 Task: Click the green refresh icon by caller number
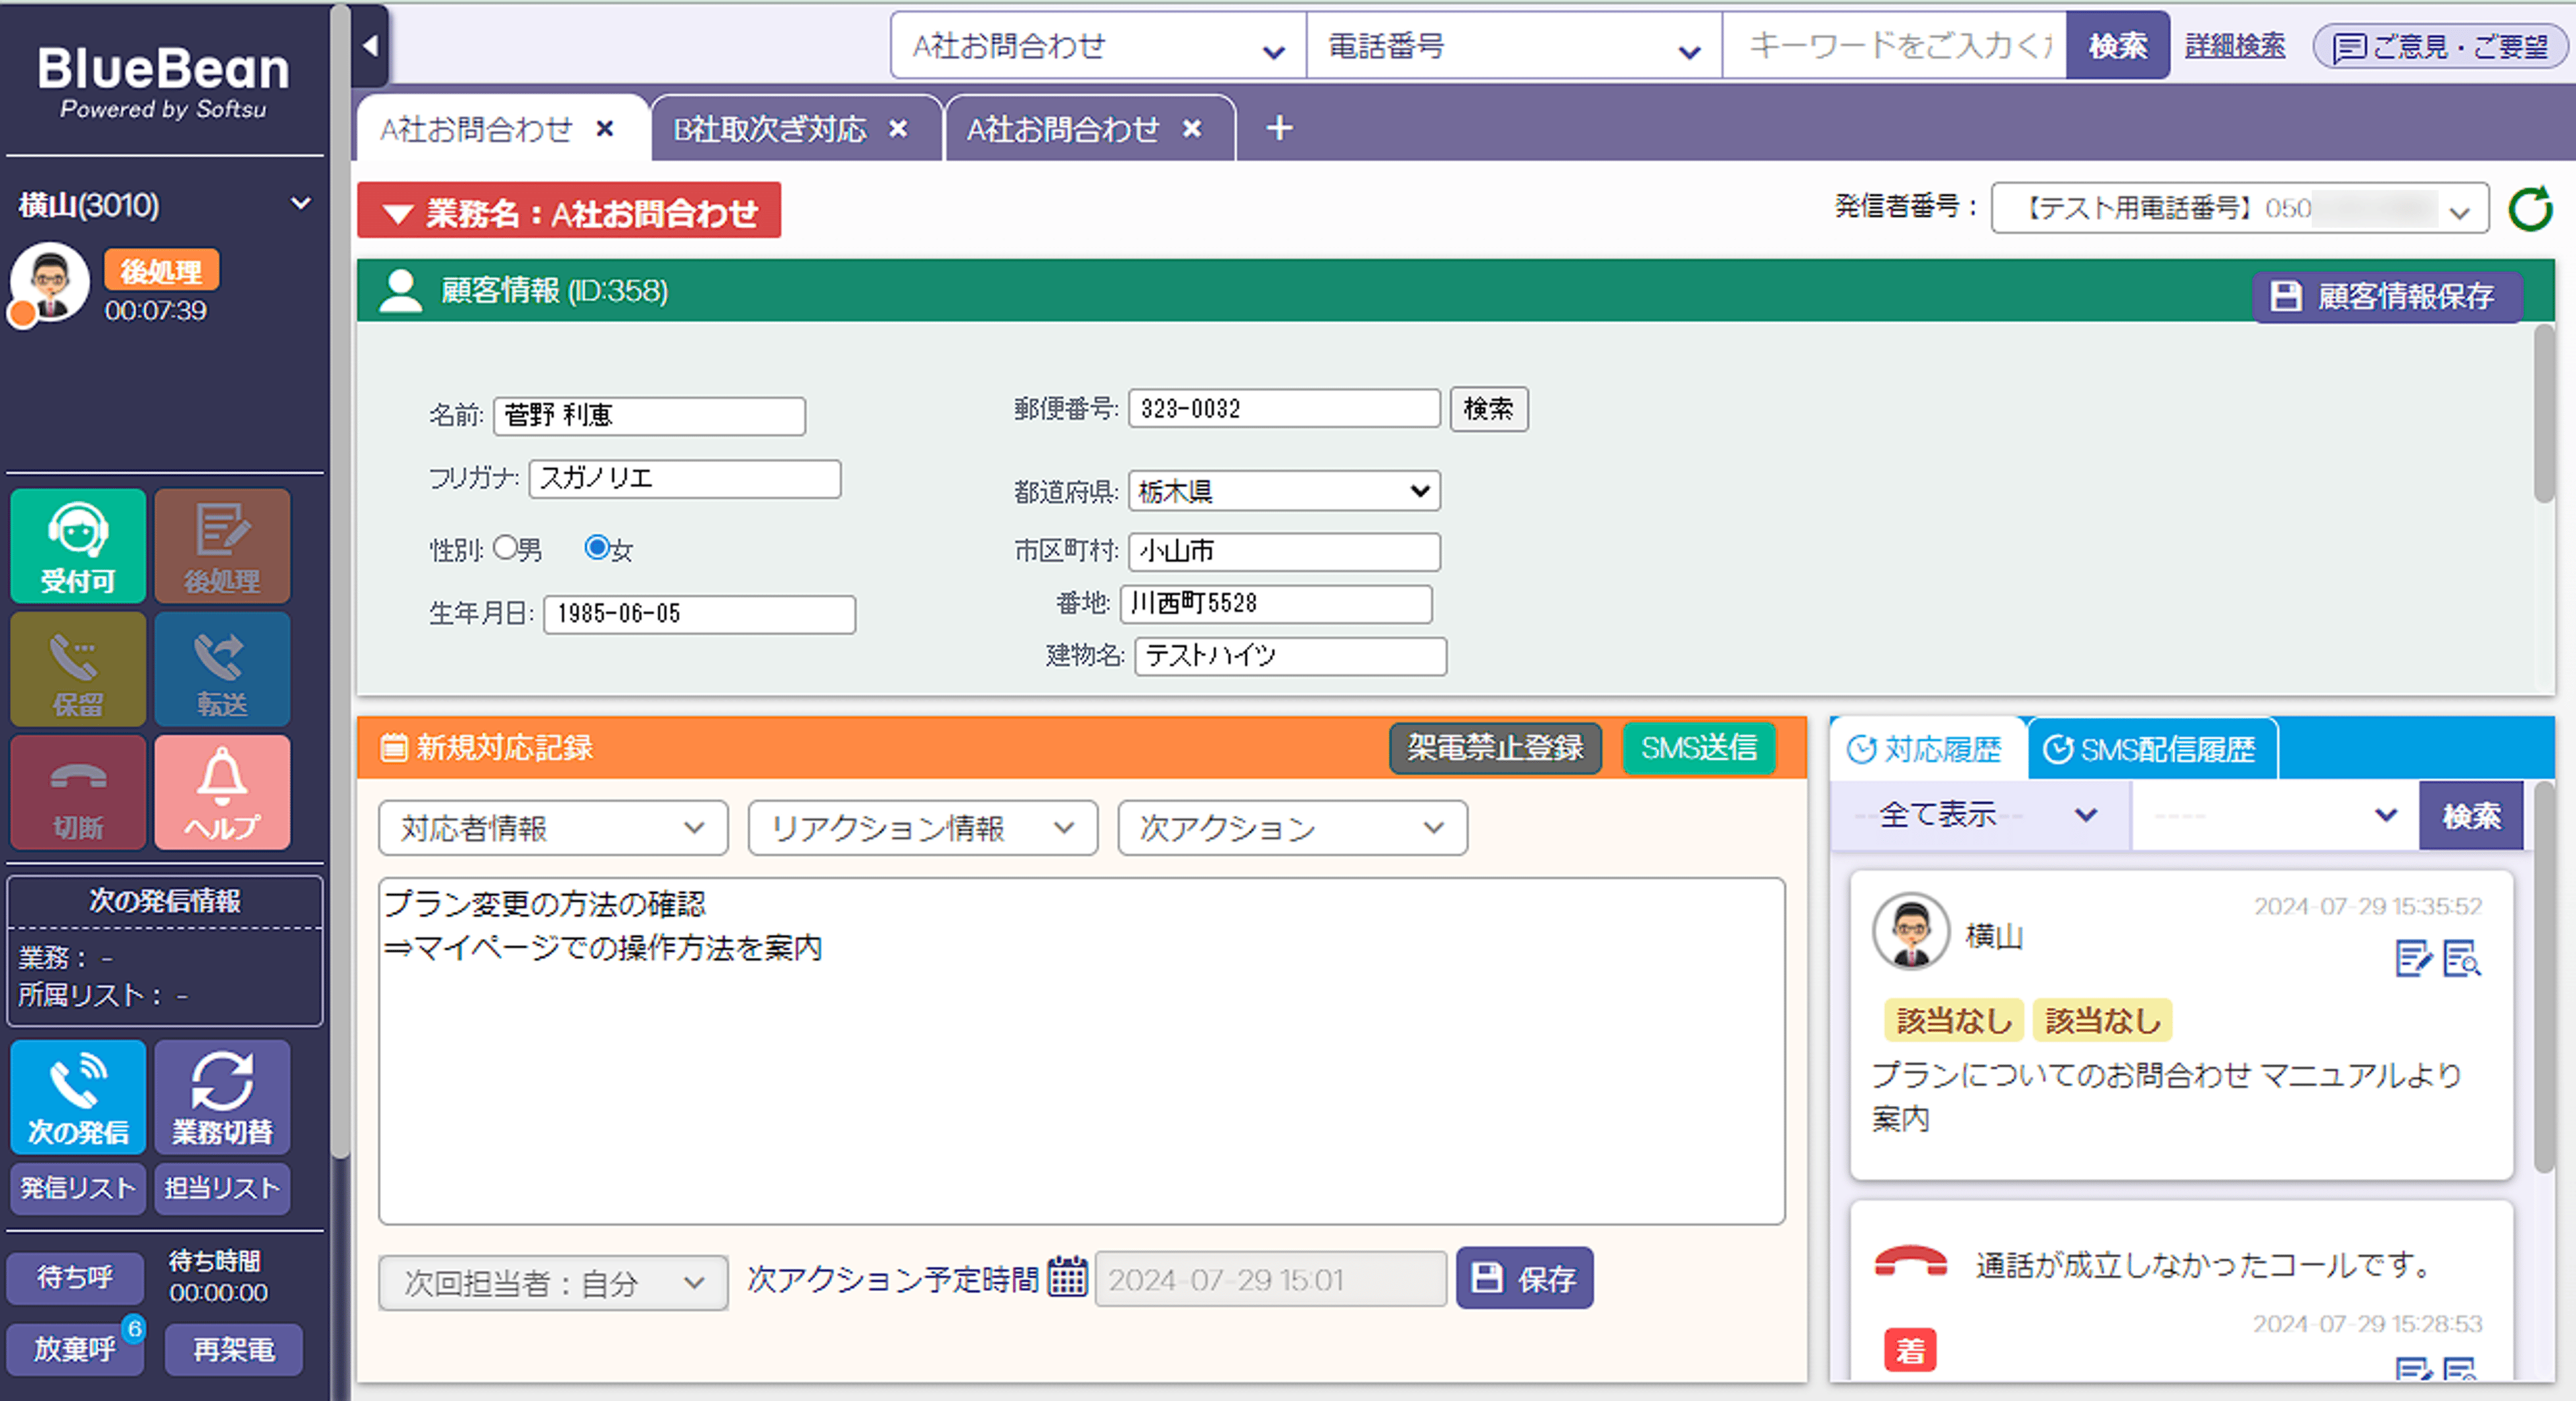coord(2530,209)
